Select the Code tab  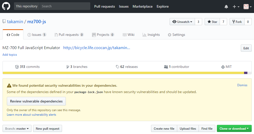click(x=13, y=35)
